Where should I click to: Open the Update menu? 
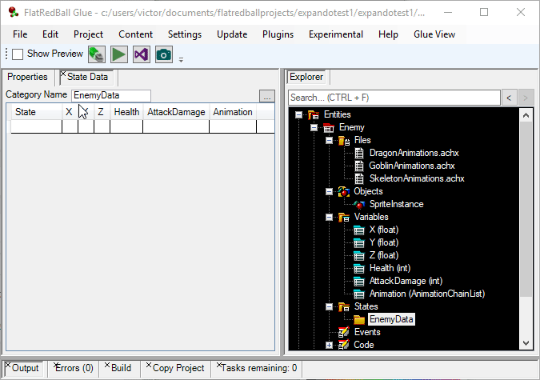(x=232, y=34)
